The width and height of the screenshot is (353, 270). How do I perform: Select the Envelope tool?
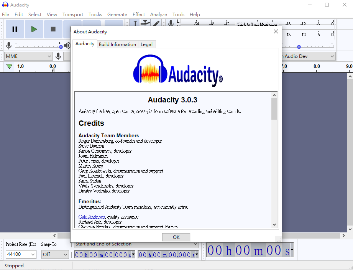pos(145,23)
